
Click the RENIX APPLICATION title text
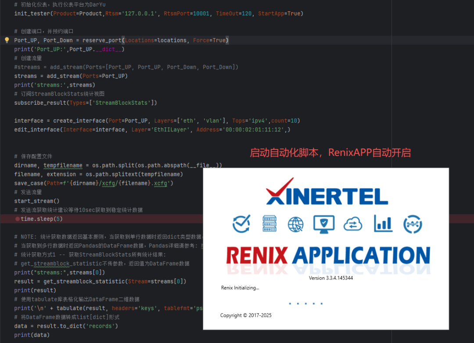(328, 255)
